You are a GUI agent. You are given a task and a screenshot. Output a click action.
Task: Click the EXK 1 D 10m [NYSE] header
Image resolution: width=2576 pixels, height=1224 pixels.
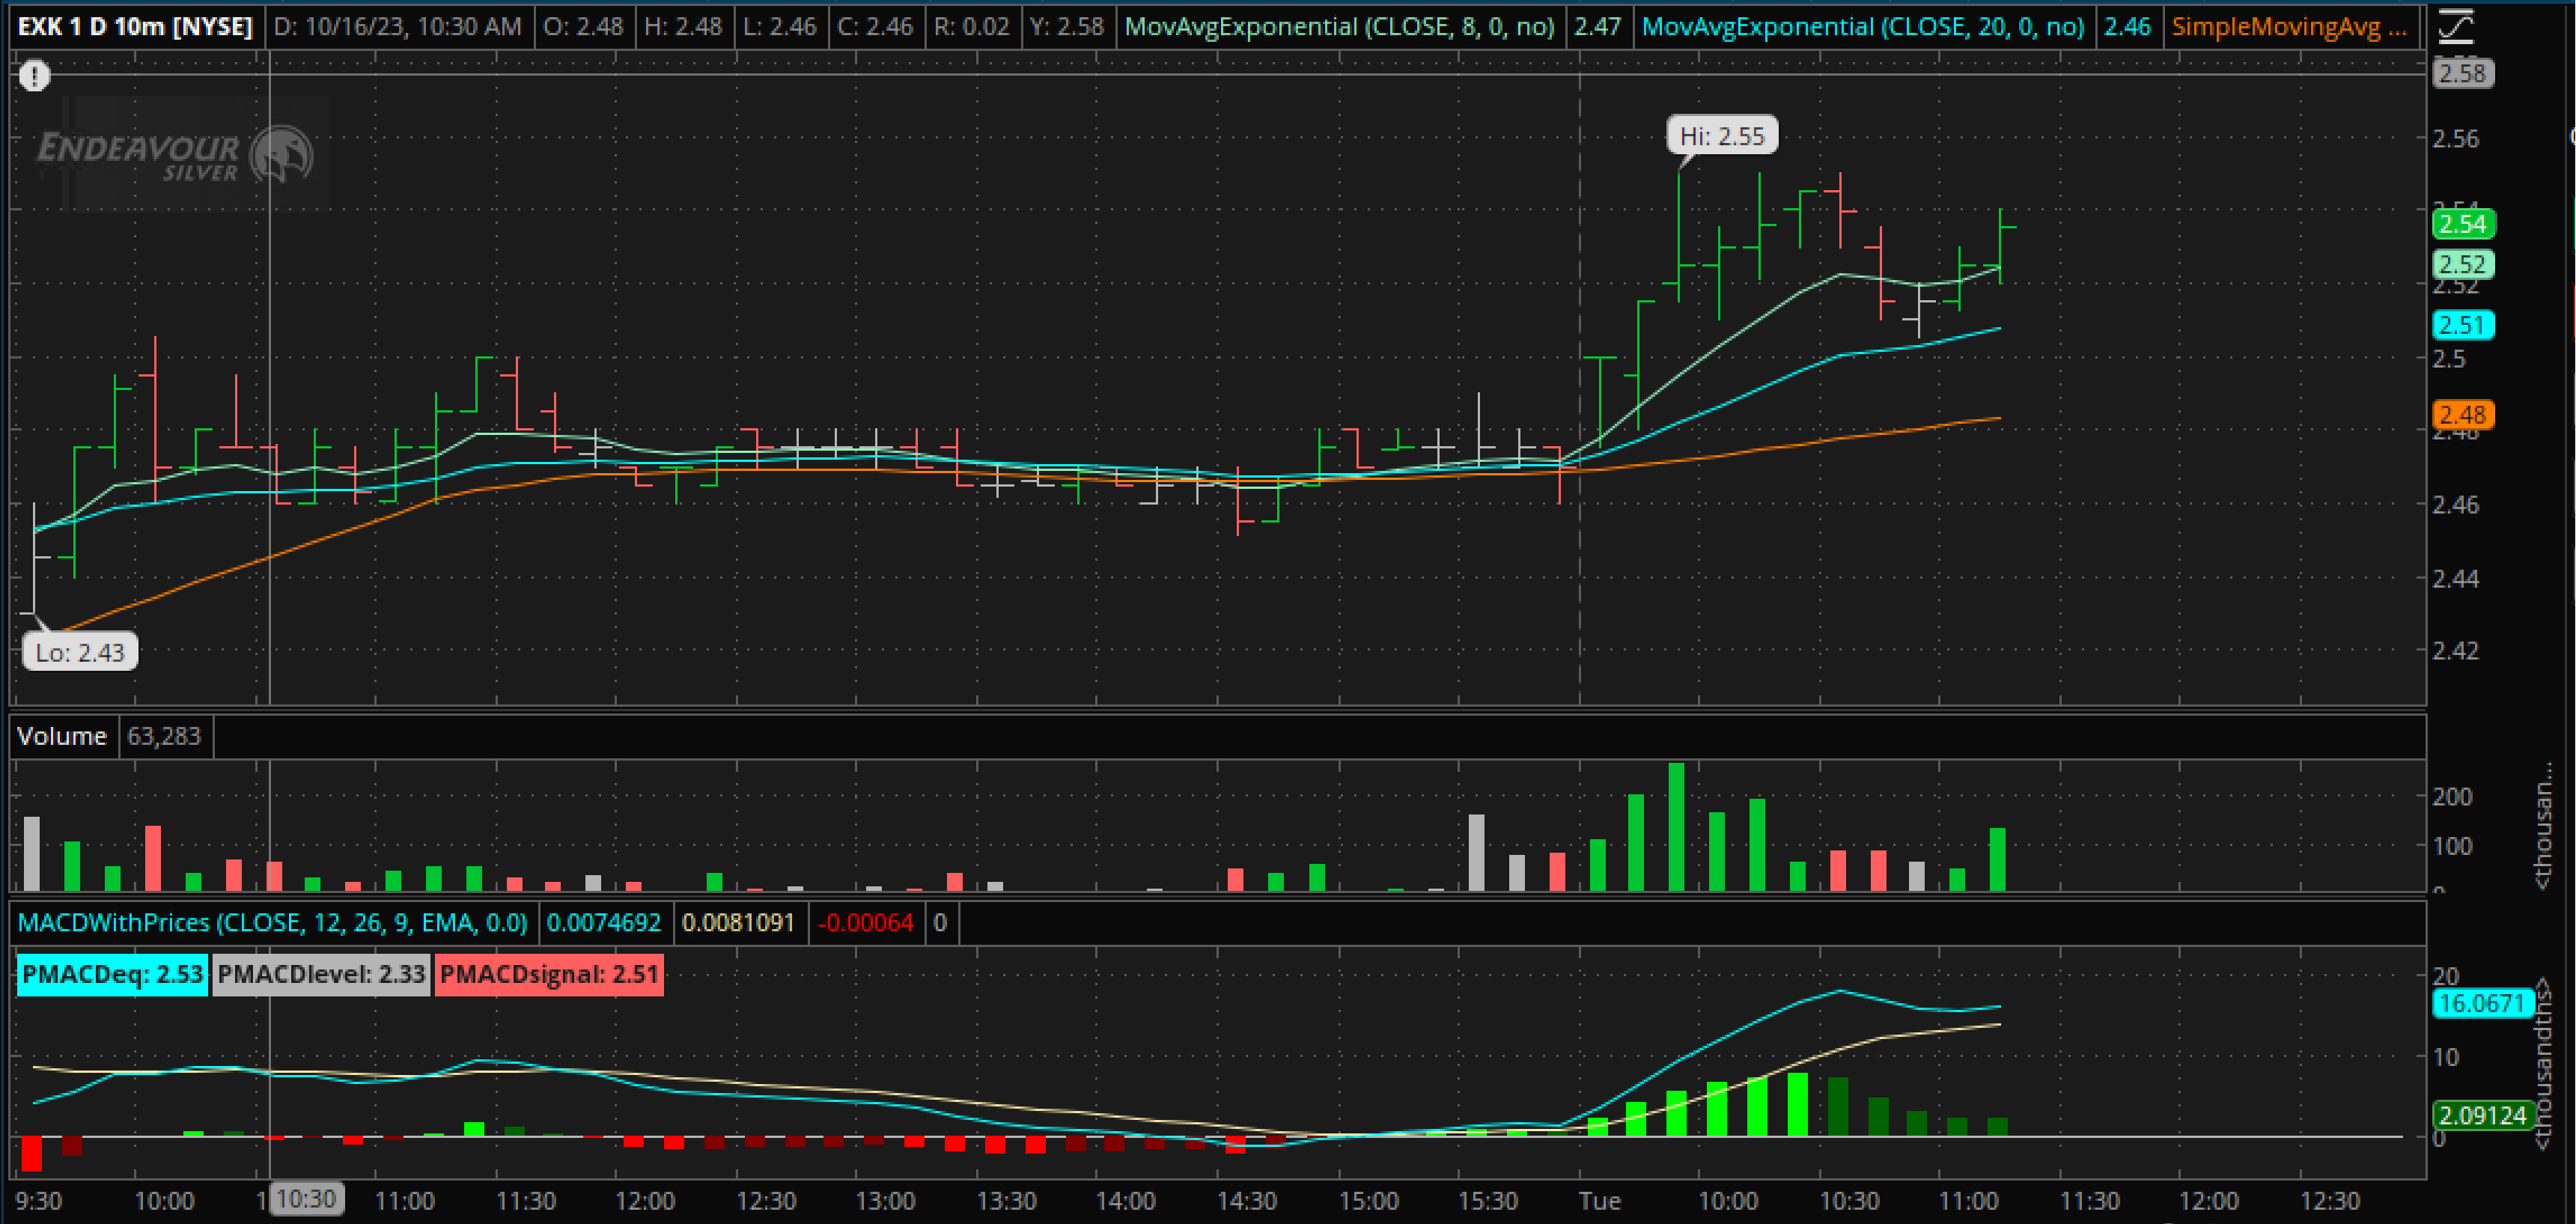click(135, 27)
